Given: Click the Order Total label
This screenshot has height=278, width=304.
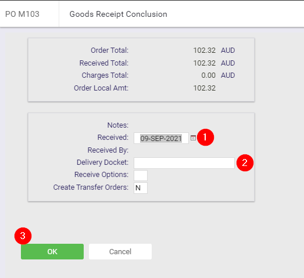Looking at the screenshot, I should coord(109,50).
